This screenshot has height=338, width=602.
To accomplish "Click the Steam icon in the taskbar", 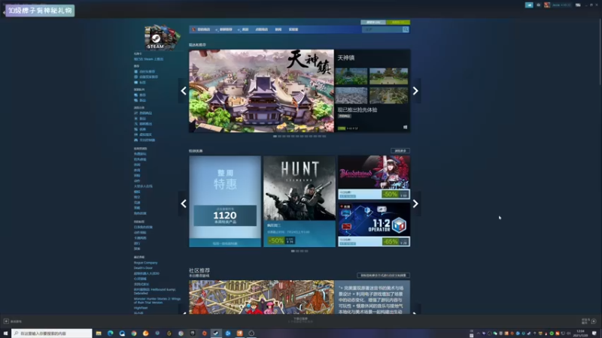I will 216,333.
